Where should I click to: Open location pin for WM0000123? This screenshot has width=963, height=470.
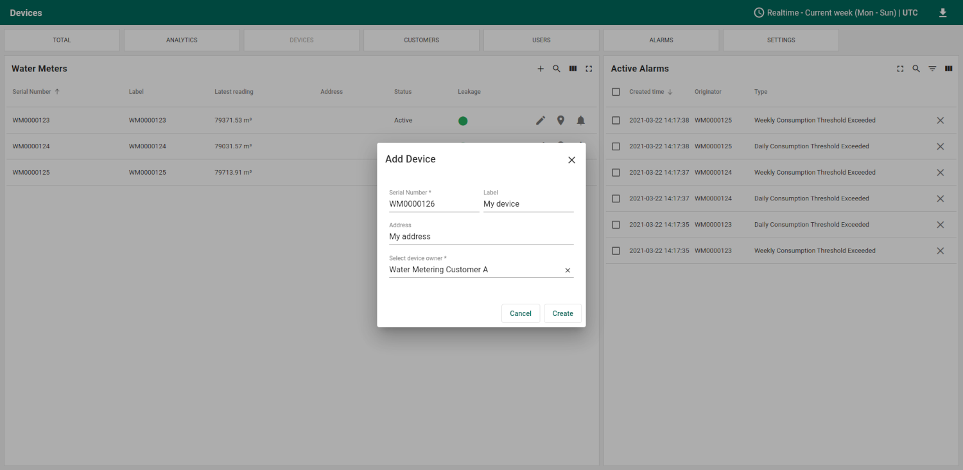pyautogui.click(x=560, y=121)
